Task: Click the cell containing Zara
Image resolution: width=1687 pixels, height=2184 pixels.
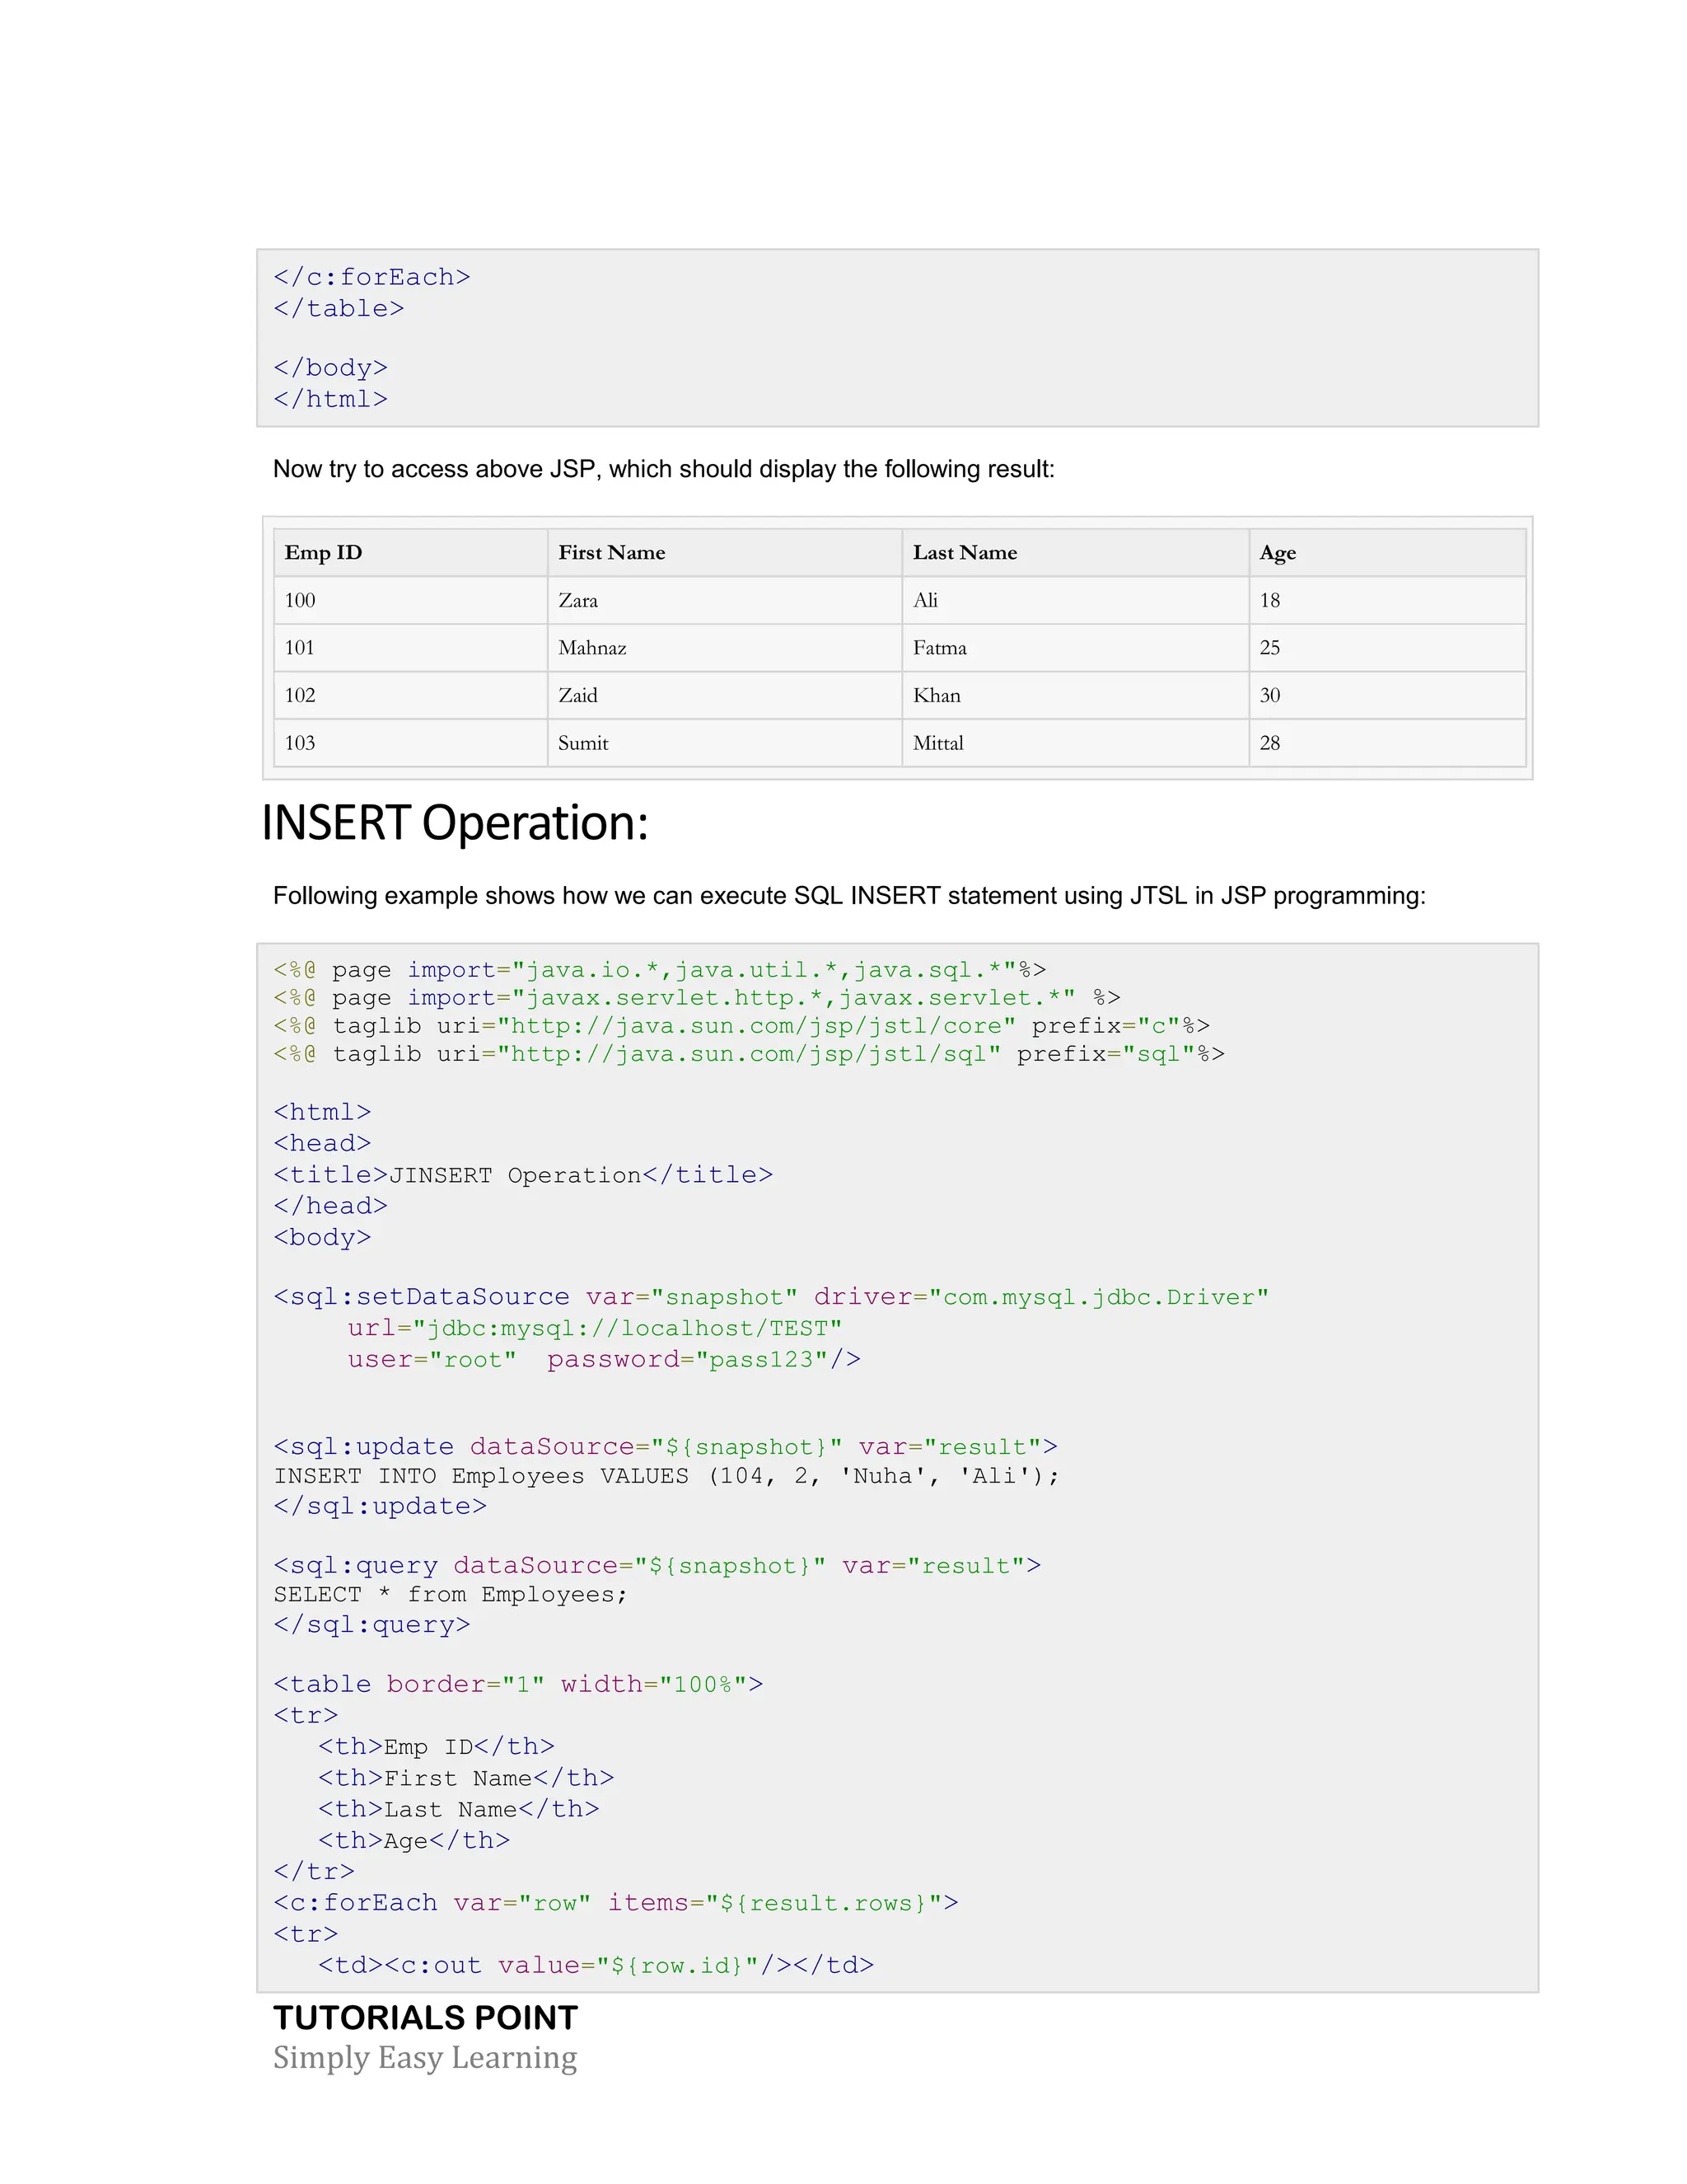Action: [577, 601]
